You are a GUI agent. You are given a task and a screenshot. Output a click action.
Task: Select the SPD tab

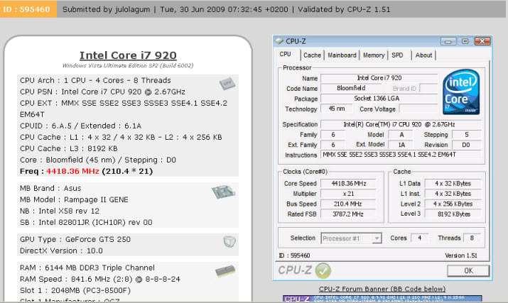(397, 55)
